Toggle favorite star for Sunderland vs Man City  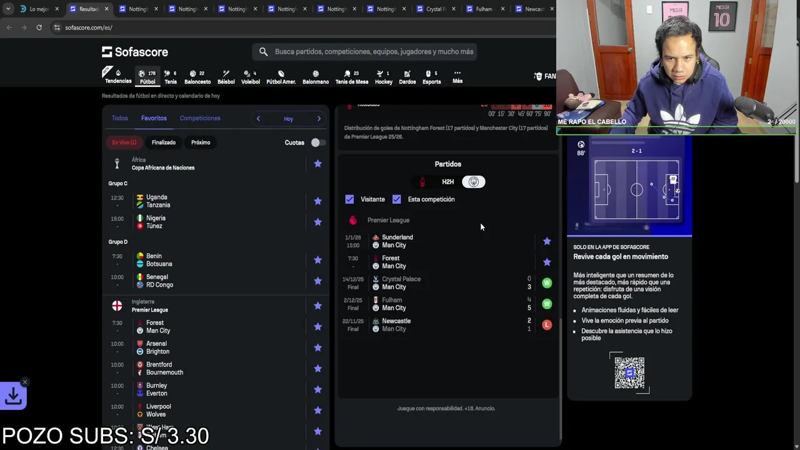click(547, 241)
